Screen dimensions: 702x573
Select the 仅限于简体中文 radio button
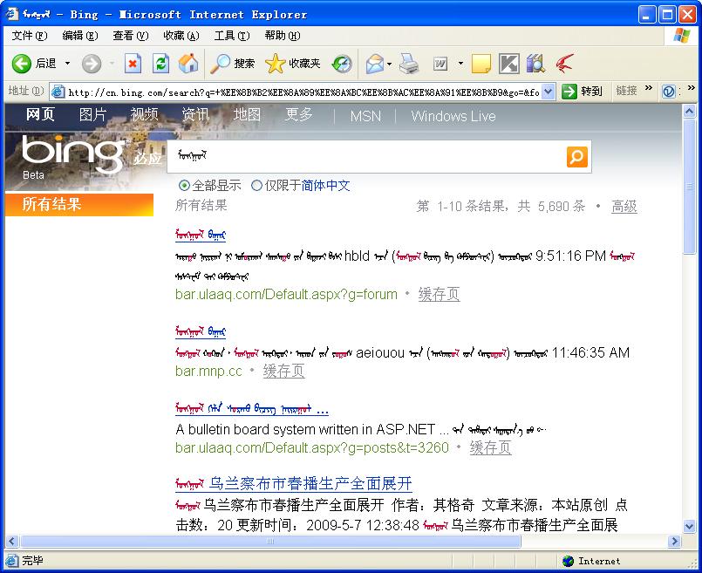pyautogui.click(x=256, y=185)
